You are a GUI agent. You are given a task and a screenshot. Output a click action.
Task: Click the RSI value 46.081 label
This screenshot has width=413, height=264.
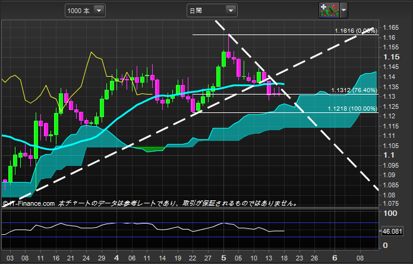tap(392, 231)
